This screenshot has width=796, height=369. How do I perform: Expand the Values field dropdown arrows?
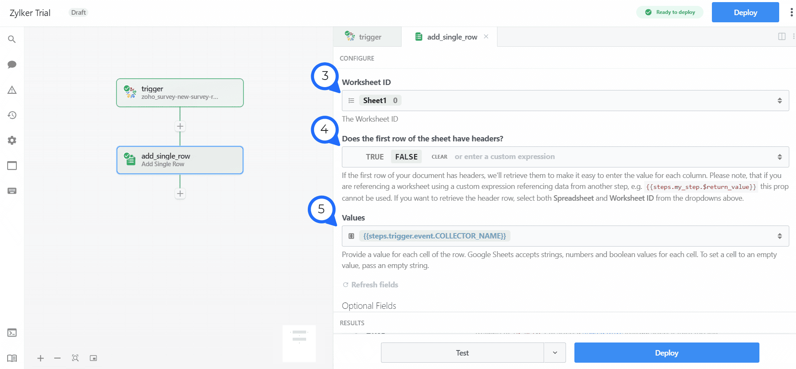coord(779,236)
